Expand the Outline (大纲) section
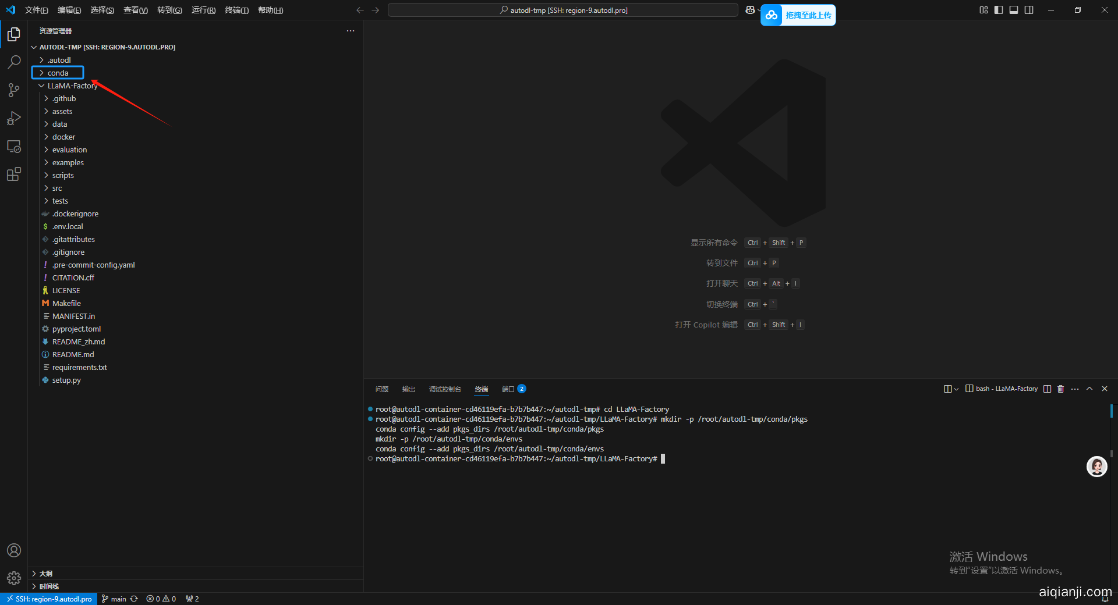Image resolution: width=1118 pixels, height=605 pixels. pyautogui.click(x=46, y=574)
